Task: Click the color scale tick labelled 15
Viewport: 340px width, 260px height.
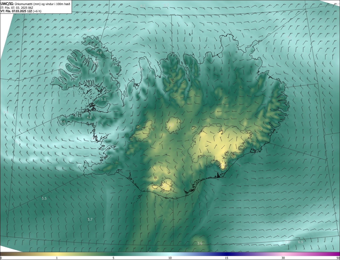Action: (x=227, y=258)
